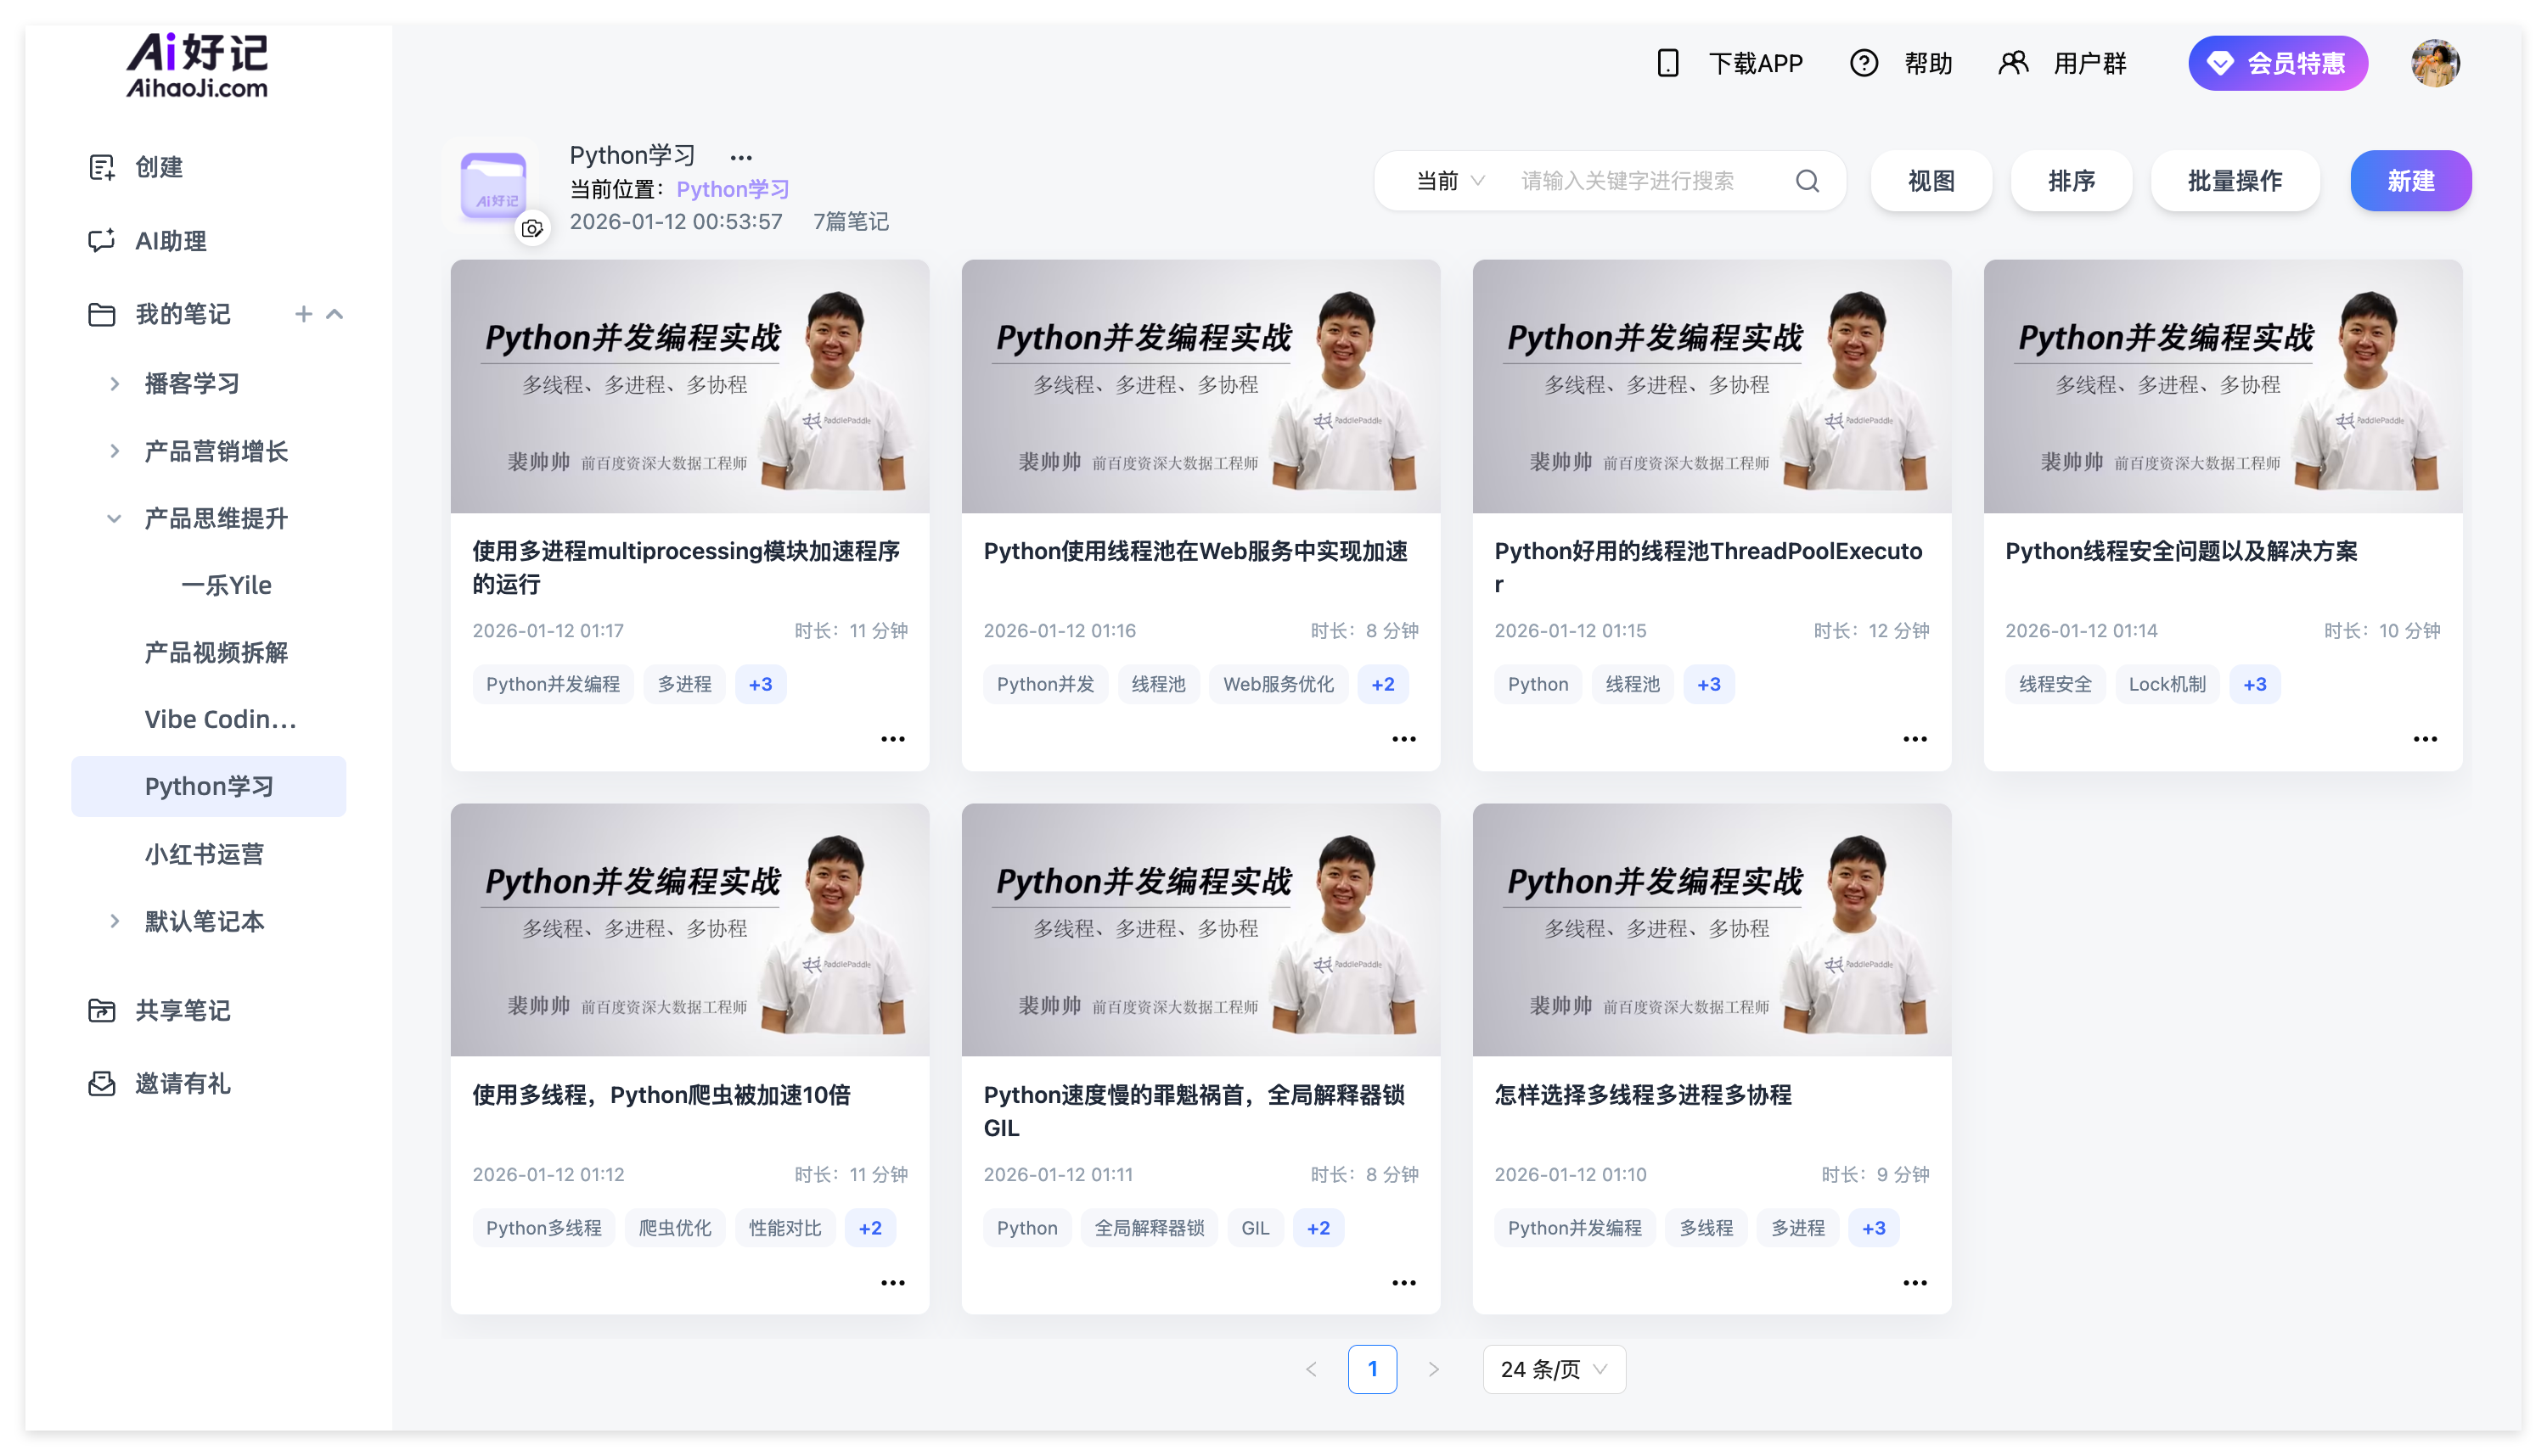Show +3 more tags on multiprocessing card
Image resolution: width=2547 pixels, height=1456 pixels.
tap(761, 684)
